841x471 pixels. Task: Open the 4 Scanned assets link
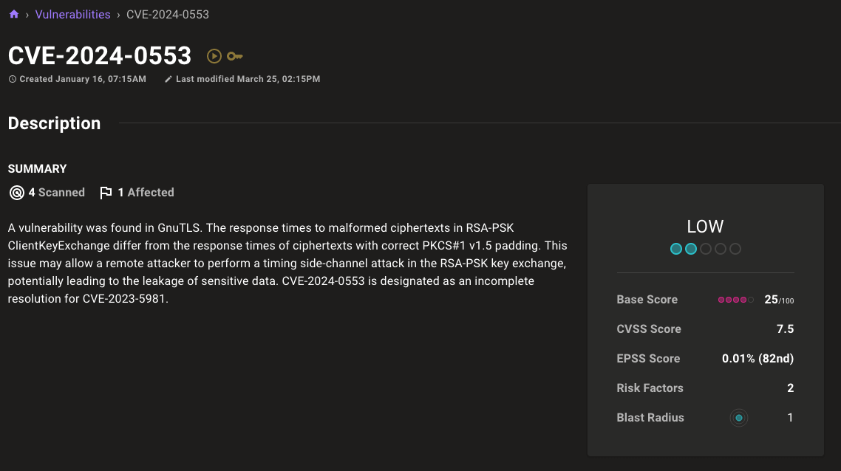click(56, 193)
